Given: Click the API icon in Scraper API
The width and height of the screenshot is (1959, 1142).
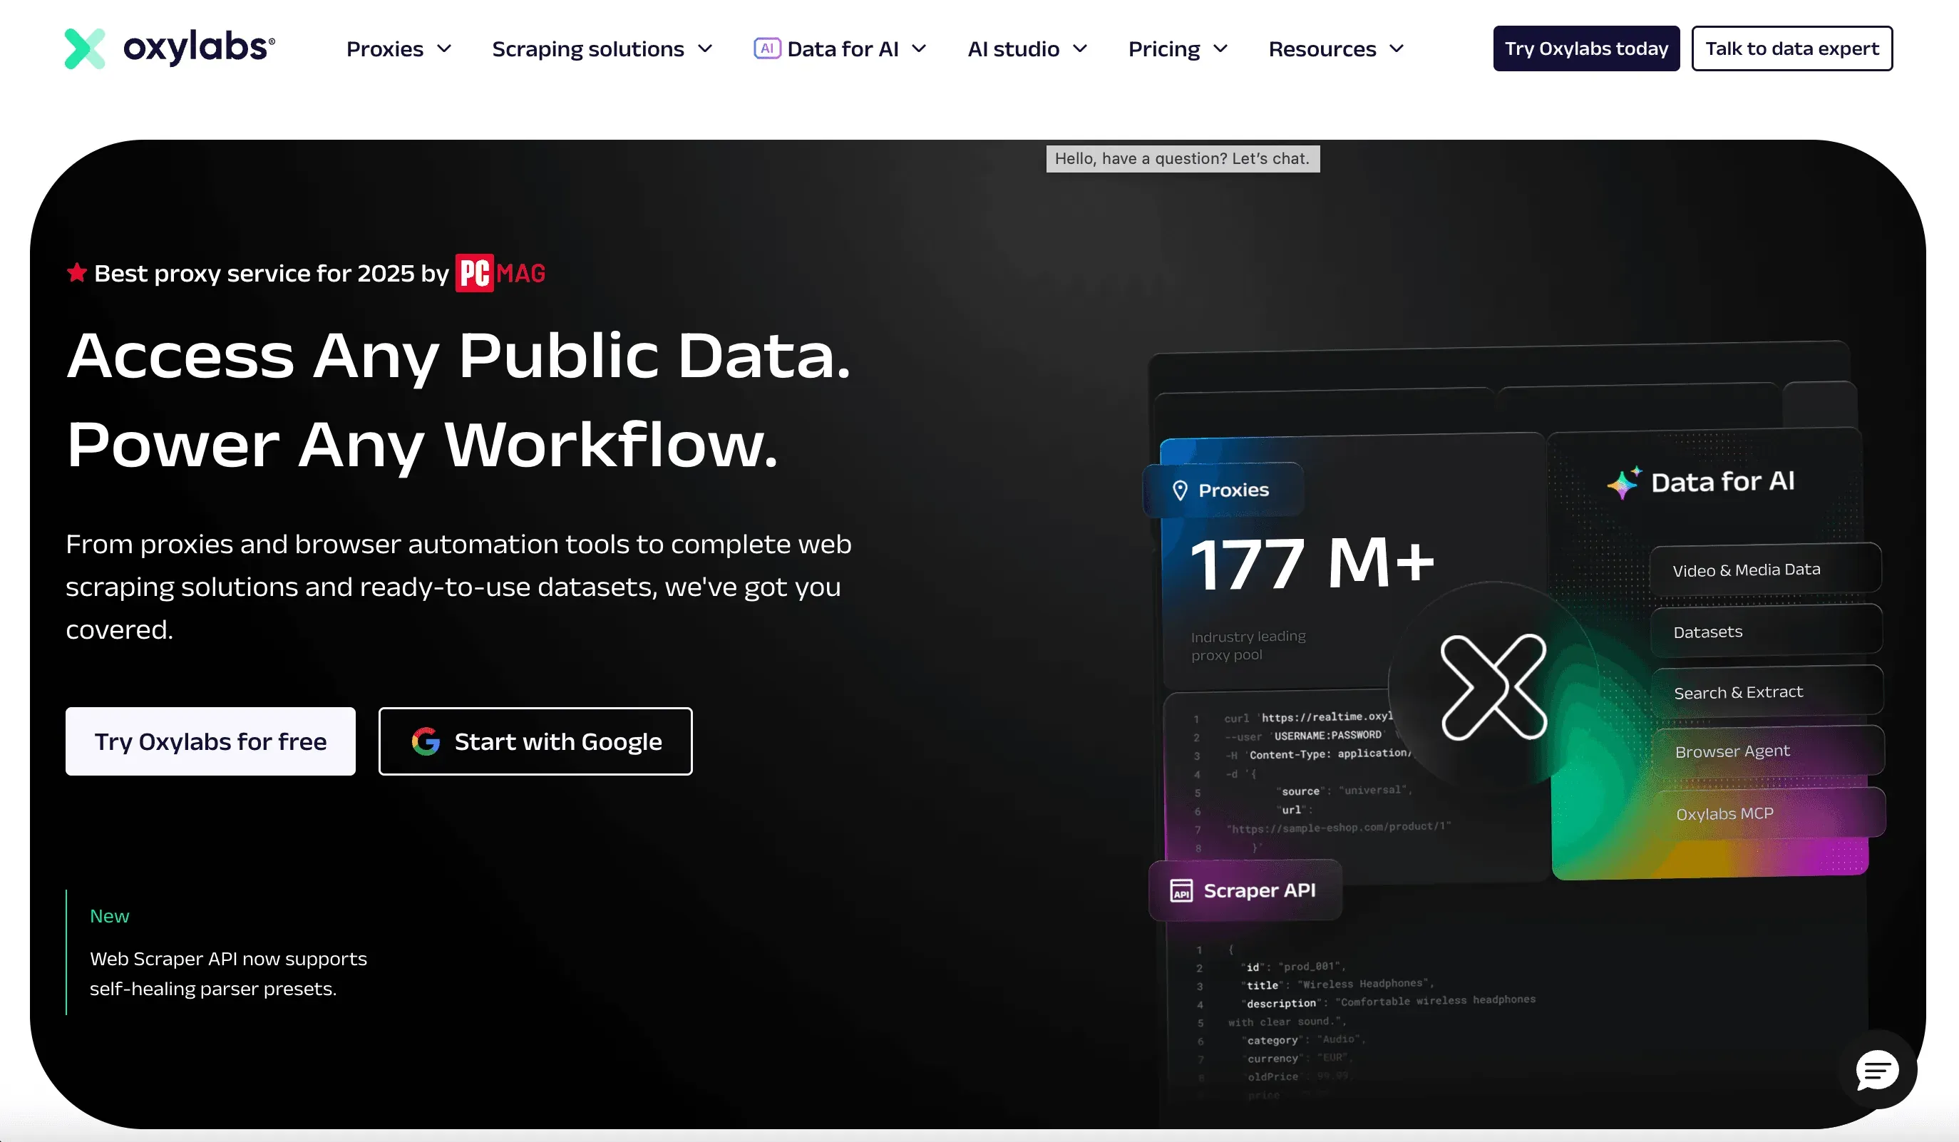Looking at the screenshot, I should click(x=1182, y=890).
